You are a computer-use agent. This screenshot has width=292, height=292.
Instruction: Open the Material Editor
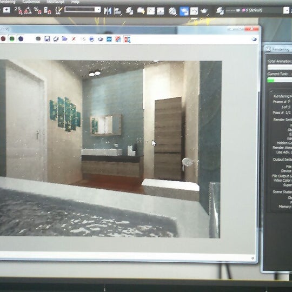(172, 11)
